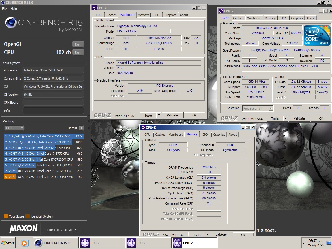
Task: Switch to CINEBENCH R15.0 taskbar button
Action: 55,243
